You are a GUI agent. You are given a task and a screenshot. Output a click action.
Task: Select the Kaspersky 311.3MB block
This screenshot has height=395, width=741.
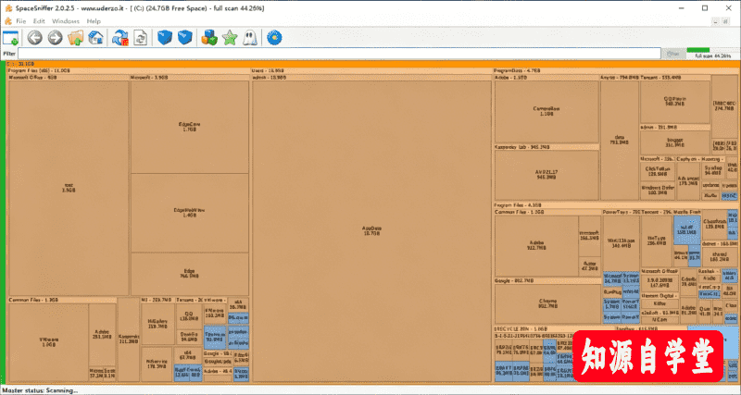129,339
